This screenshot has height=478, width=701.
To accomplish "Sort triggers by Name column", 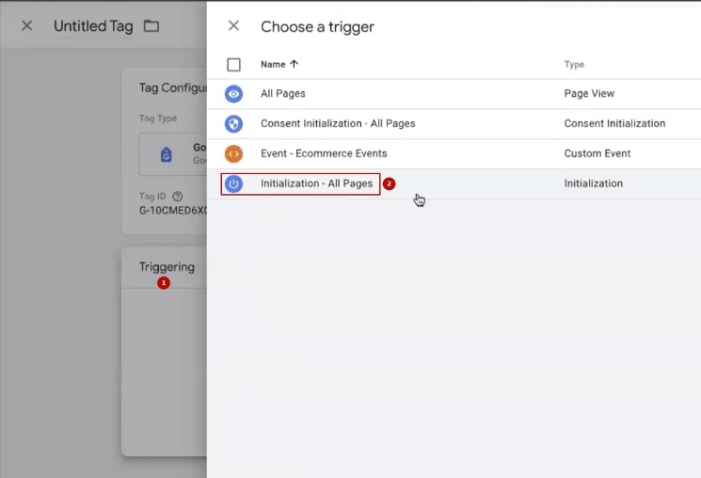I will [x=272, y=65].
